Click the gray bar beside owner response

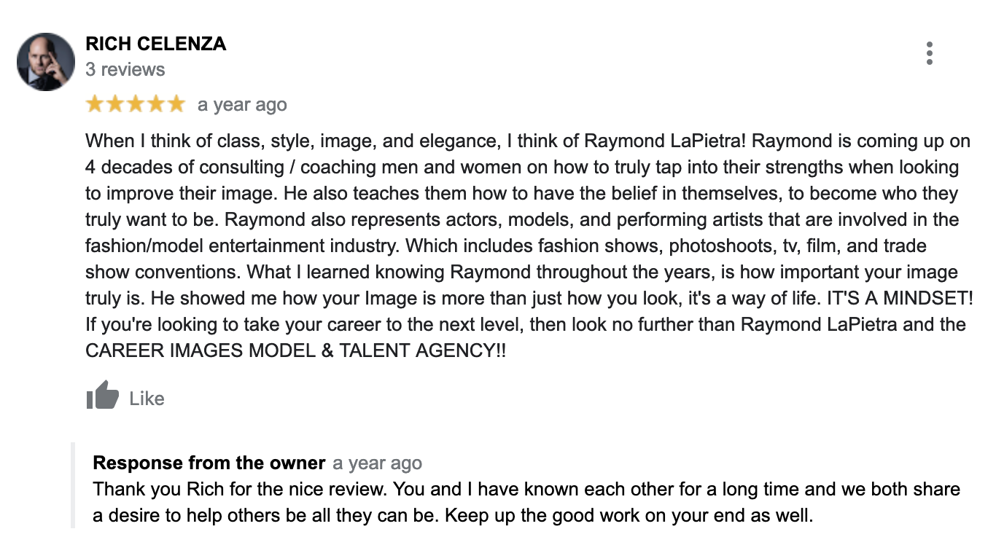pos(73,485)
